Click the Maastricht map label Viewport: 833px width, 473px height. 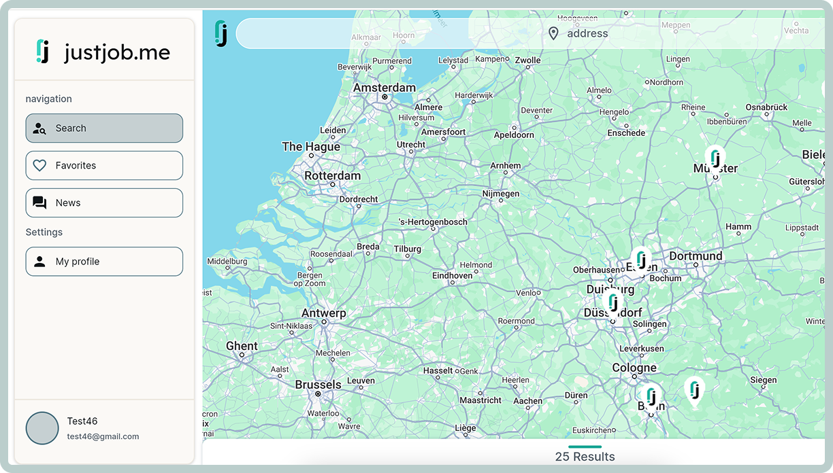tap(480, 400)
